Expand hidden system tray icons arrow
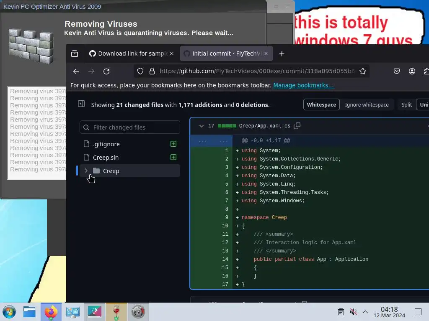The width and height of the screenshot is (429, 321). 365,312
